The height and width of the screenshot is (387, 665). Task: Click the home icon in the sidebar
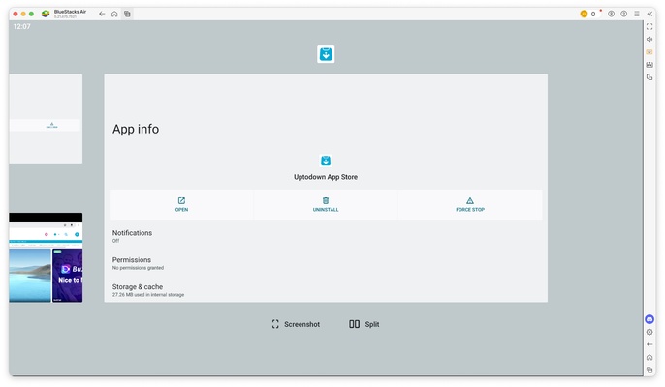click(649, 357)
